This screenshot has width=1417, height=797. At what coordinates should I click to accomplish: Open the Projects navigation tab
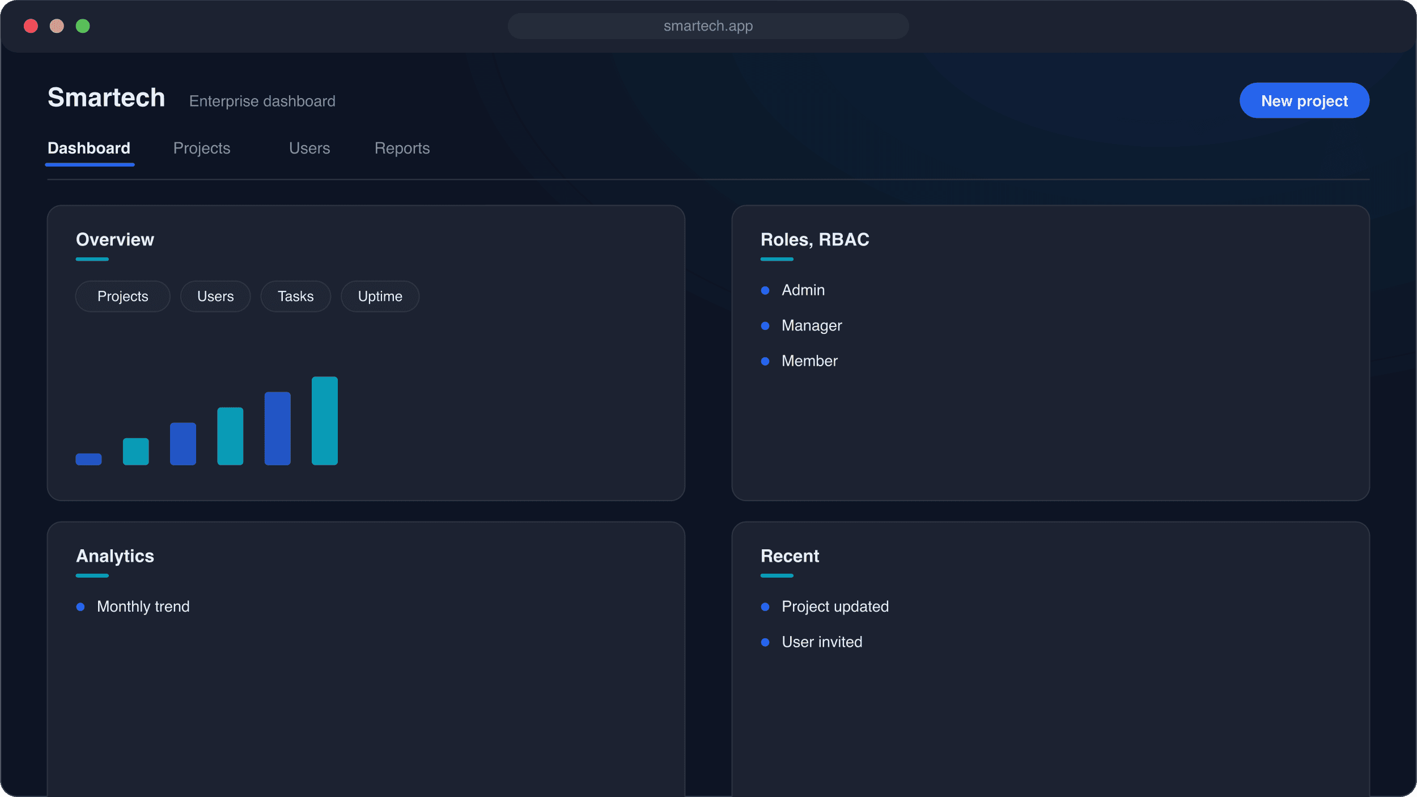pos(202,148)
